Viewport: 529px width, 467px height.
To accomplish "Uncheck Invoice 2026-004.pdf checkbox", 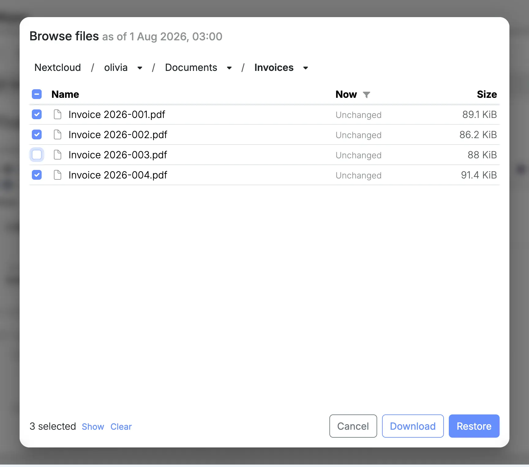I will [x=37, y=175].
